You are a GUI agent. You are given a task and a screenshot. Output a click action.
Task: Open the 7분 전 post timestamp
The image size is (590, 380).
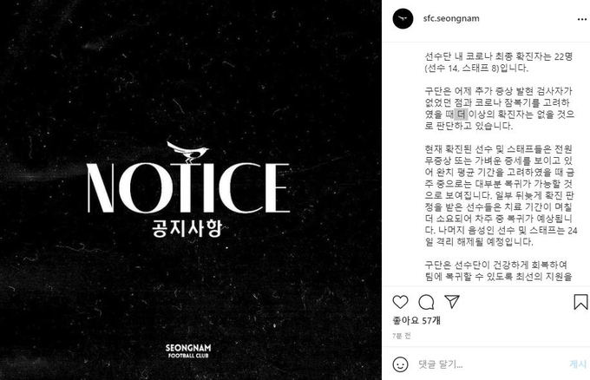click(x=402, y=336)
